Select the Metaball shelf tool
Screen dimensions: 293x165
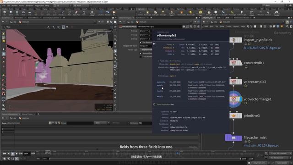108,13
